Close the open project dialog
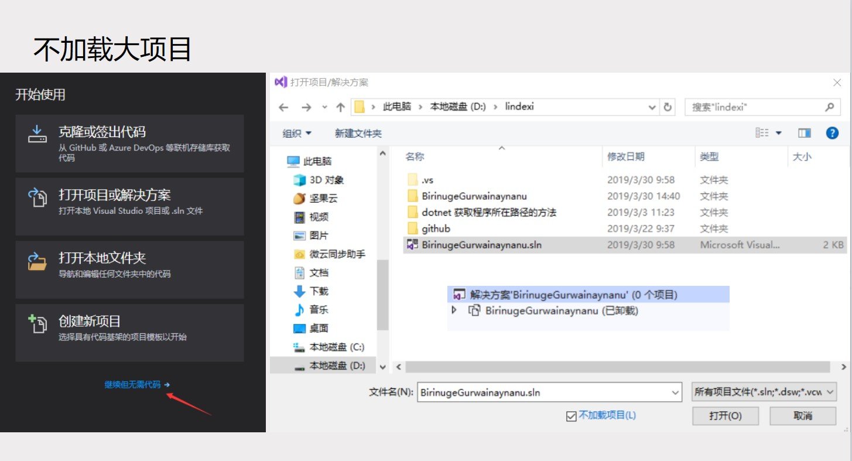The width and height of the screenshot is (852, 461). [837, 83]
